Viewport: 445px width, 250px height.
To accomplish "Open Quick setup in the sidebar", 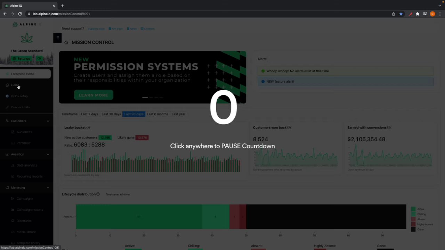I will tap(19, 96).
